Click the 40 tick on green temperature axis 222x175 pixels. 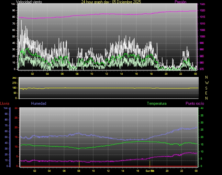click(x=202, y=108)
